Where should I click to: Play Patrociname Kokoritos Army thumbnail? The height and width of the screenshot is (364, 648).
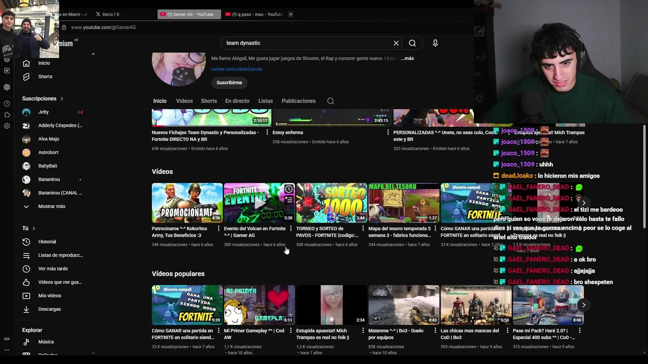point(187,203)
